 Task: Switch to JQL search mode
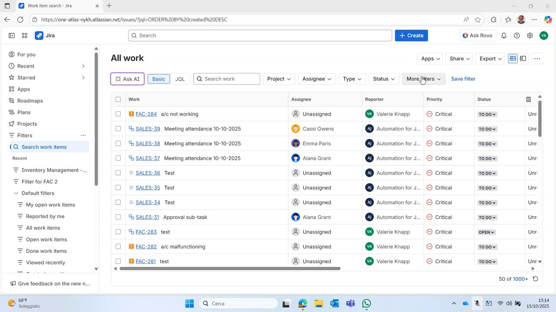180,79
